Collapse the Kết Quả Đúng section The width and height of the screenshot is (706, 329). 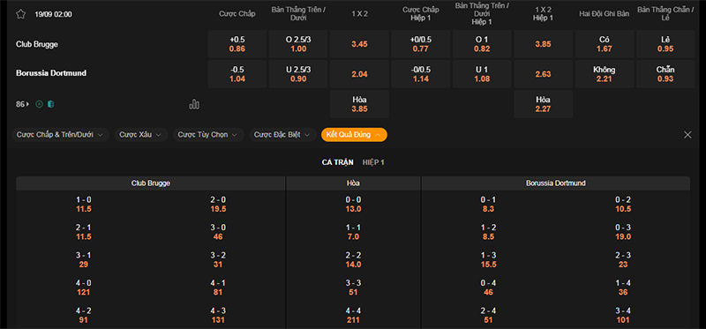pyautogui.click(x=354, y=135)
